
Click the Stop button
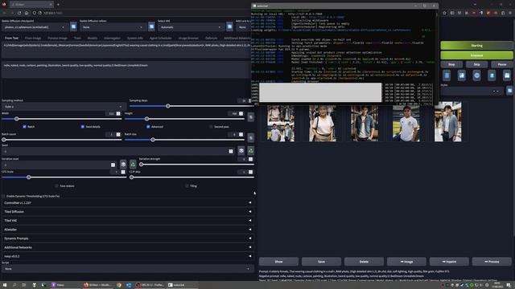click(451, 64)
